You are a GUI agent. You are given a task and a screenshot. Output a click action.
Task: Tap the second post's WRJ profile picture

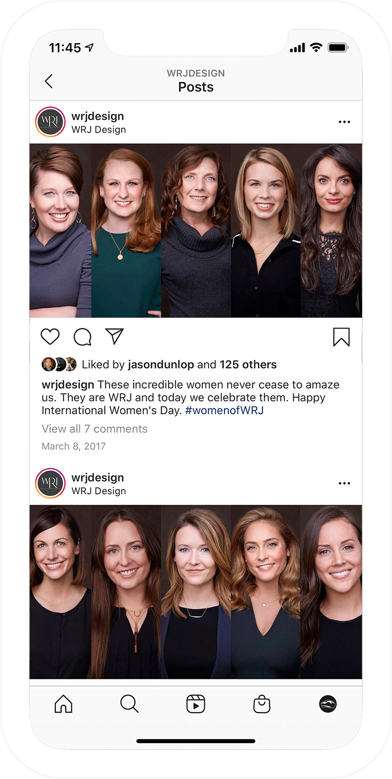pyautogui.click(x=50, y=483)
